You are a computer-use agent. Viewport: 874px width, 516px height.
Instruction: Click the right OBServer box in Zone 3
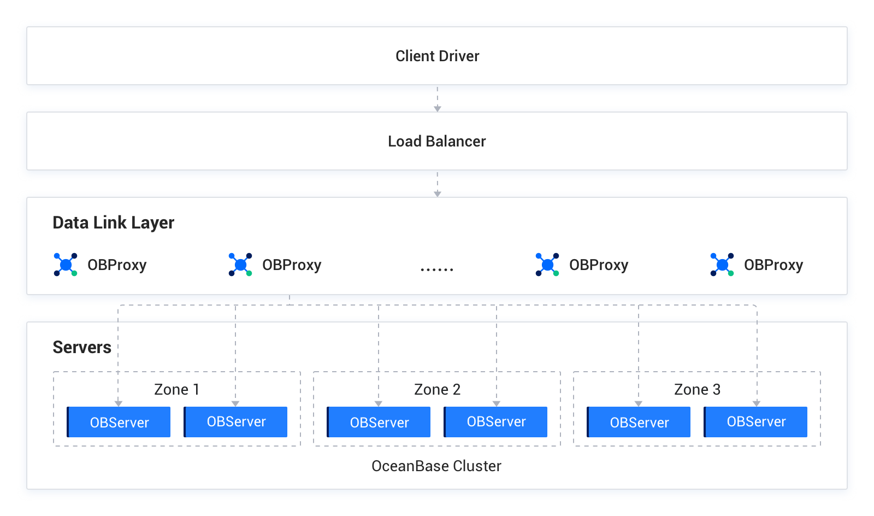point(756,422)
